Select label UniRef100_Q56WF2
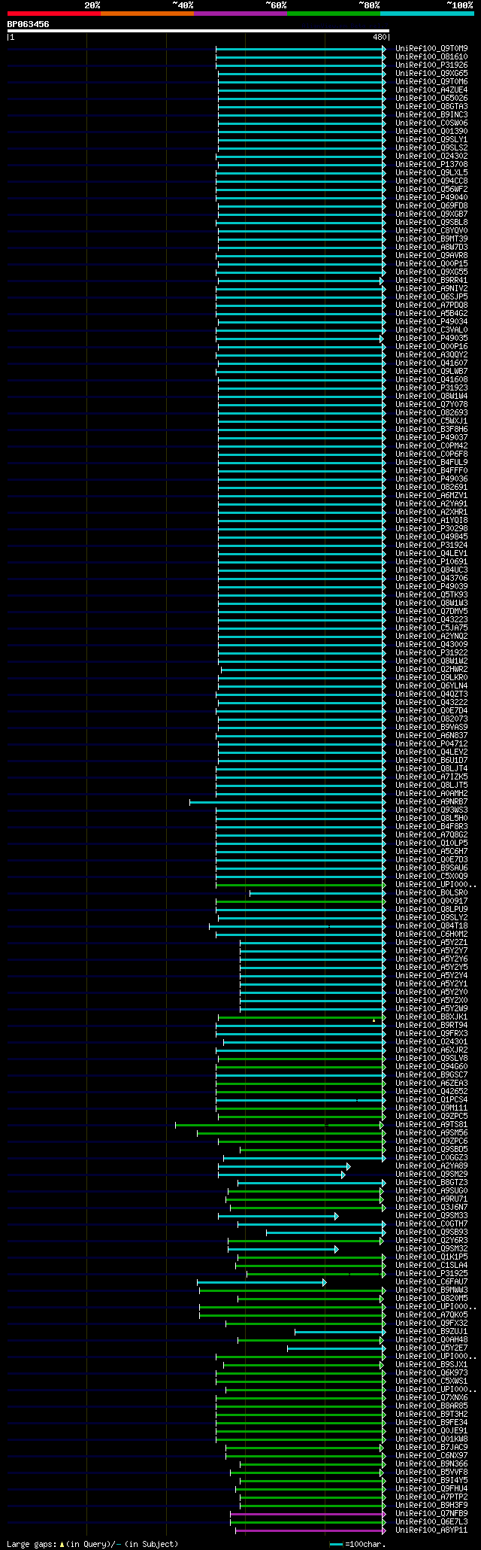The height and width of the screenshot is (1550, 481). click(x=431, y=190)
